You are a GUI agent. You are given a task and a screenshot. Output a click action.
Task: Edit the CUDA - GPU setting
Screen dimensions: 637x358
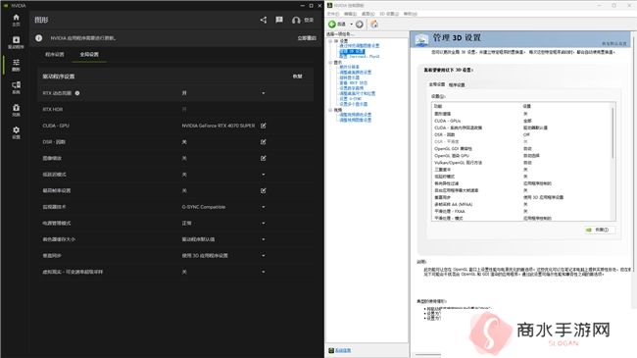coord(264,126)
